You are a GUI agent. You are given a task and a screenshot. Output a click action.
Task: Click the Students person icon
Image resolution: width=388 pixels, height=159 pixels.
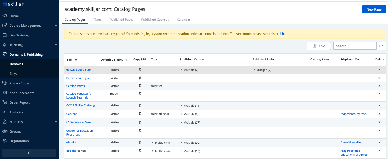tap(5, 122)
